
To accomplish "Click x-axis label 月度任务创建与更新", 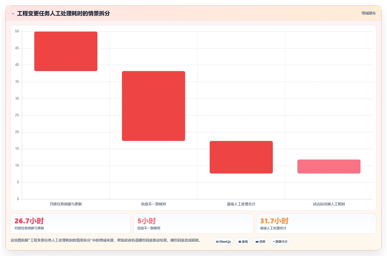I will pos(66,204).
